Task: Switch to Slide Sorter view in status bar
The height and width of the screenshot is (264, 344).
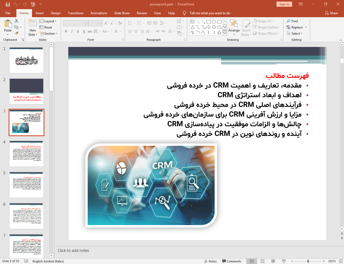Action: click(262, 261)
